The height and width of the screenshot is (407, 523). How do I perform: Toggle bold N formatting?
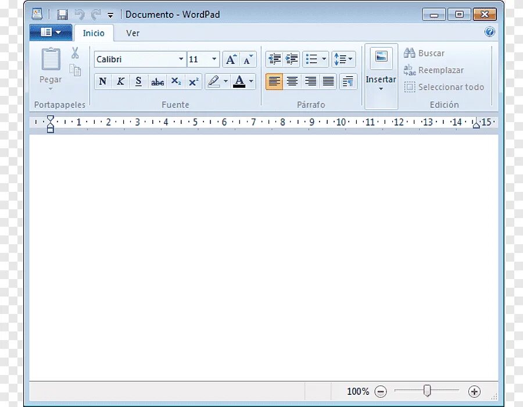[x=103, y=81]
